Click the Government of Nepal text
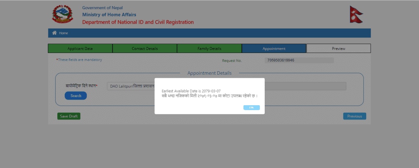 tap(102, 8)
